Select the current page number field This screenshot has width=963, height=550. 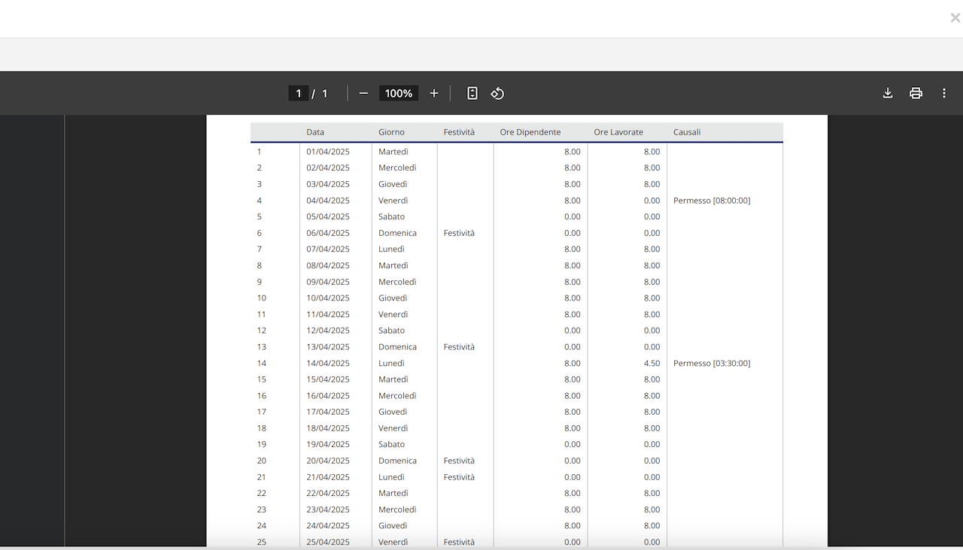coord(298,93)
